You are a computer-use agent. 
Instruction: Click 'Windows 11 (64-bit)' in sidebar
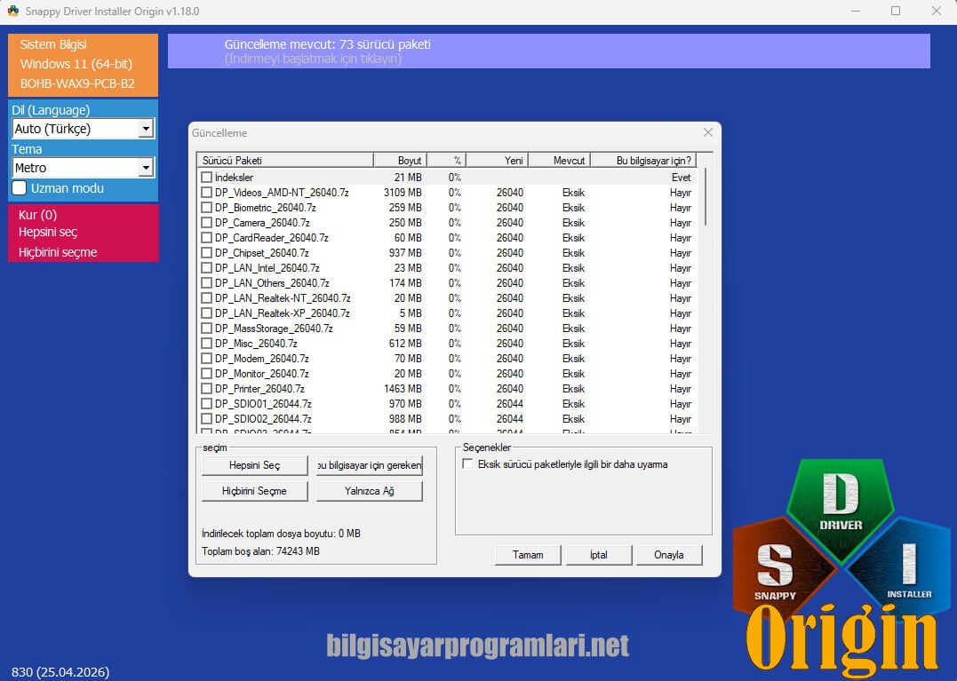[76, 64]
